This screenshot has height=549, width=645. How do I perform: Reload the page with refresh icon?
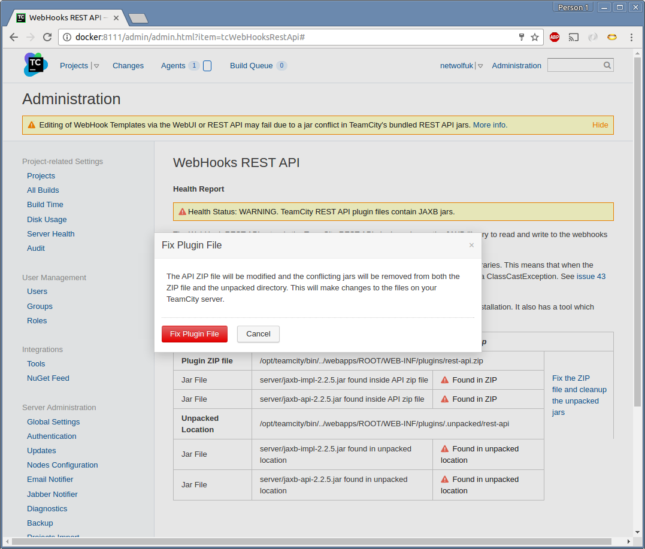[x=47, y=37]
